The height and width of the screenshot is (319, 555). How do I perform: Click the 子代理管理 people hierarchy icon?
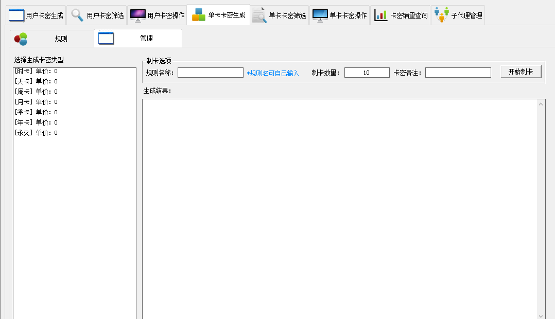tap(441, 15)
